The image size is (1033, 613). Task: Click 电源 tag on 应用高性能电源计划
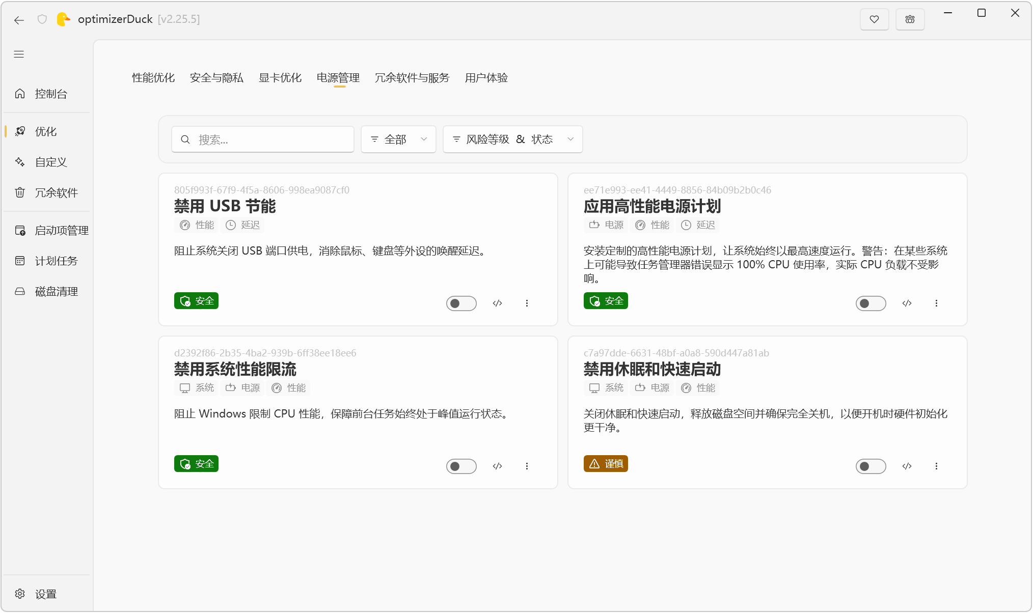(606, 225)
